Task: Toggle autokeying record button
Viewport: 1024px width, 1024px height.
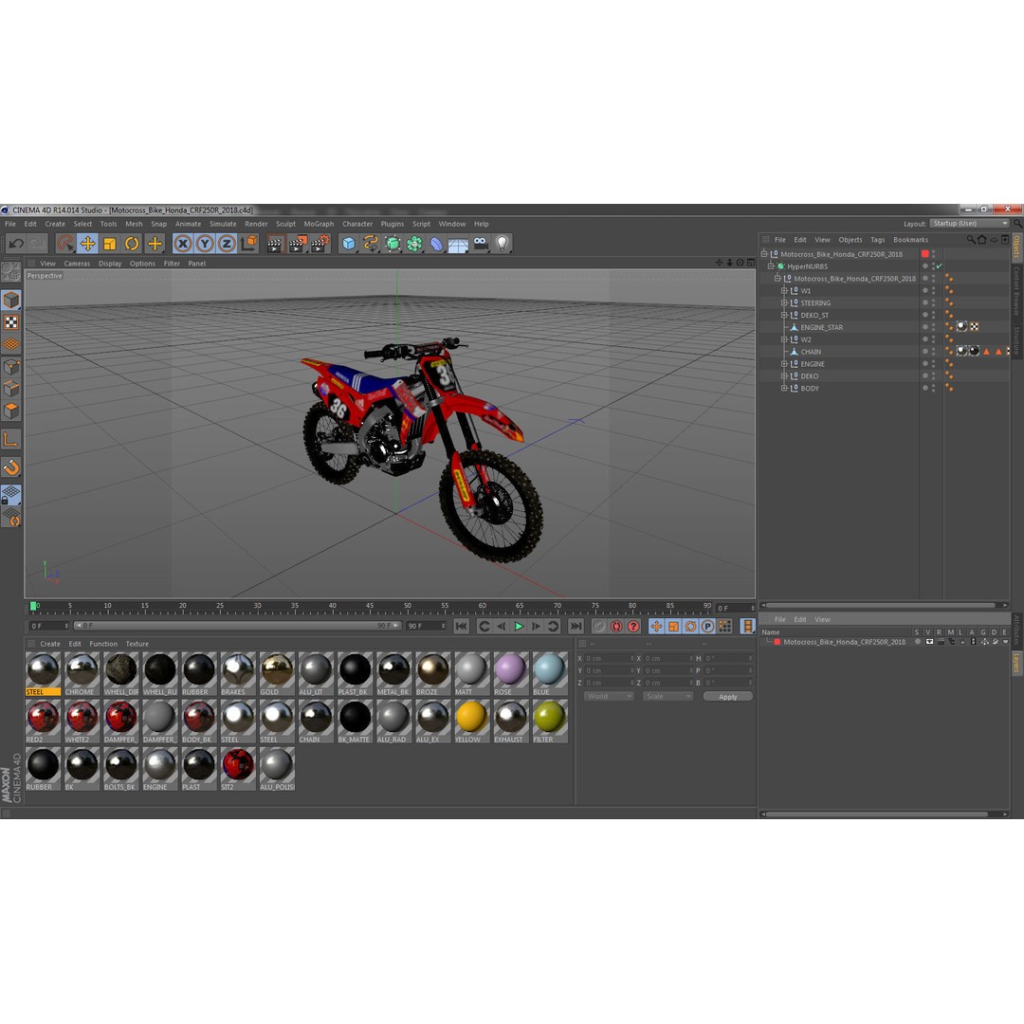Action: (616, 627)
